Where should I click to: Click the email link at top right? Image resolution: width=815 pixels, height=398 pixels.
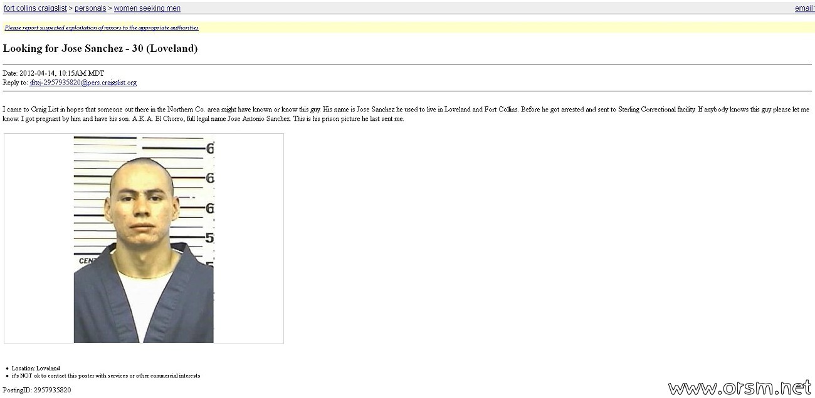point(804,8)
